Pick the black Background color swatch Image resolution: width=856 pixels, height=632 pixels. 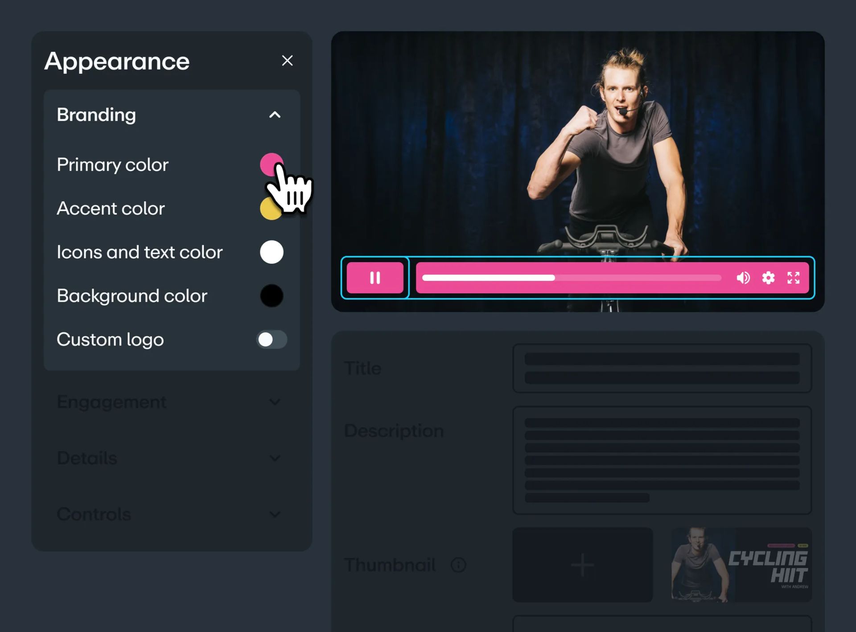tap(272, 296)
